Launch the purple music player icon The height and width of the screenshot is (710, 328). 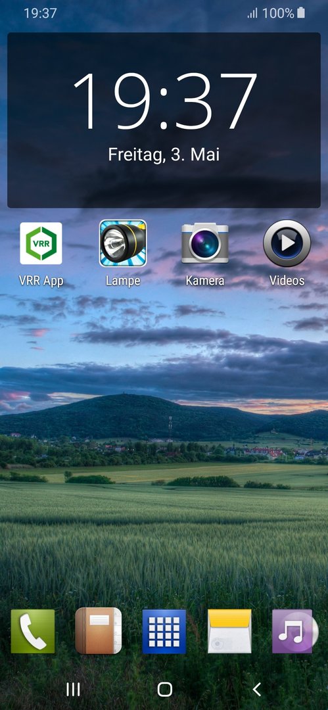coord(295,631)
